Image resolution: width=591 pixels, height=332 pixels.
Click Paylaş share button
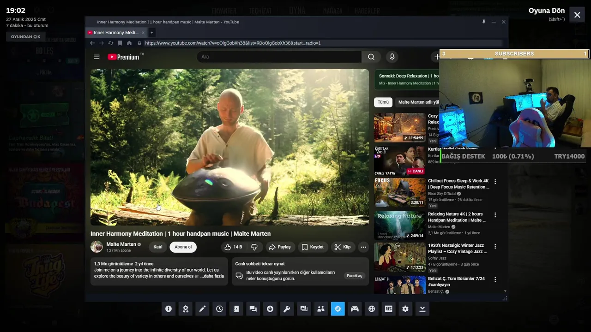[280, 247]
